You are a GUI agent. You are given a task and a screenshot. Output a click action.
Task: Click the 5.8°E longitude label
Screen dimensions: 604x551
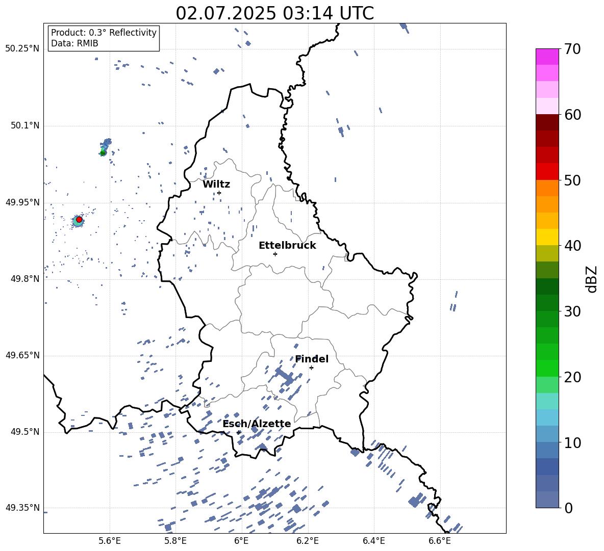(175, 541)
